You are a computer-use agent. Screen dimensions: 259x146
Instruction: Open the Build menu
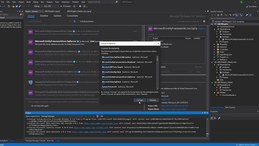(28, 2)
